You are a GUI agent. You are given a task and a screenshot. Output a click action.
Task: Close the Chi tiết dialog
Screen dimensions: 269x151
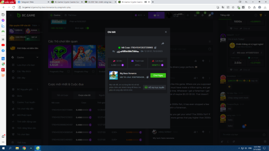pos(166,32)
